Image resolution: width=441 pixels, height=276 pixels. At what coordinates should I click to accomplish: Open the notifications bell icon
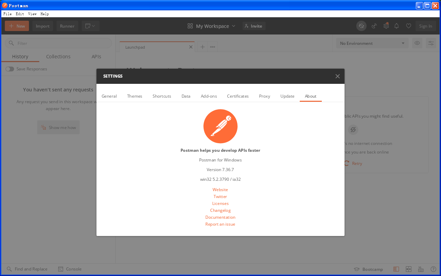tap(397, 26)
